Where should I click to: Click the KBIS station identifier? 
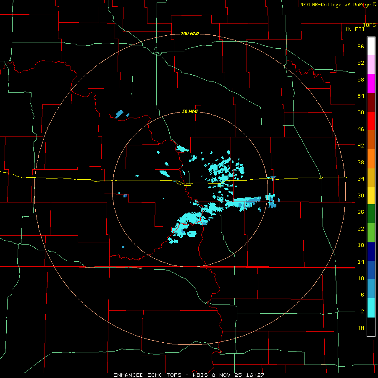pos(200,375)
